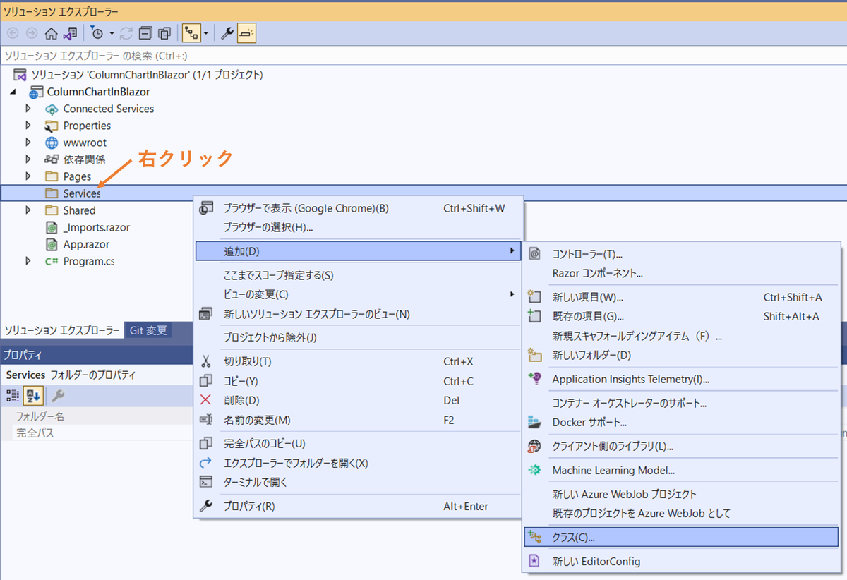The width and height of the screenshot is (847, 580).
Task: Open properties with the wrench toolbar icon
Action: (227, 33)
